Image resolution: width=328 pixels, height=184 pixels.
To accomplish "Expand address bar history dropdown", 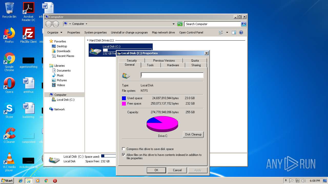I will click(x=174, y=24).
